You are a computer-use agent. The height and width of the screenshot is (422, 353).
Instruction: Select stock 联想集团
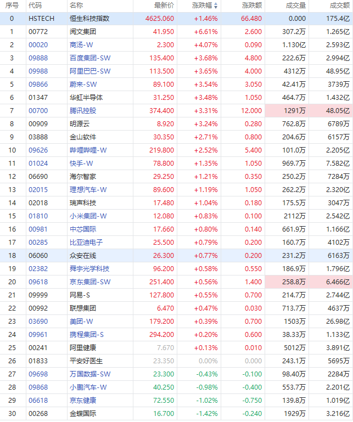pos(83,308)
